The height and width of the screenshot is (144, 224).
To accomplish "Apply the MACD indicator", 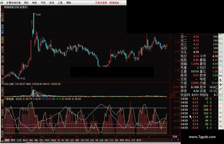I will [x=25, y=140].
